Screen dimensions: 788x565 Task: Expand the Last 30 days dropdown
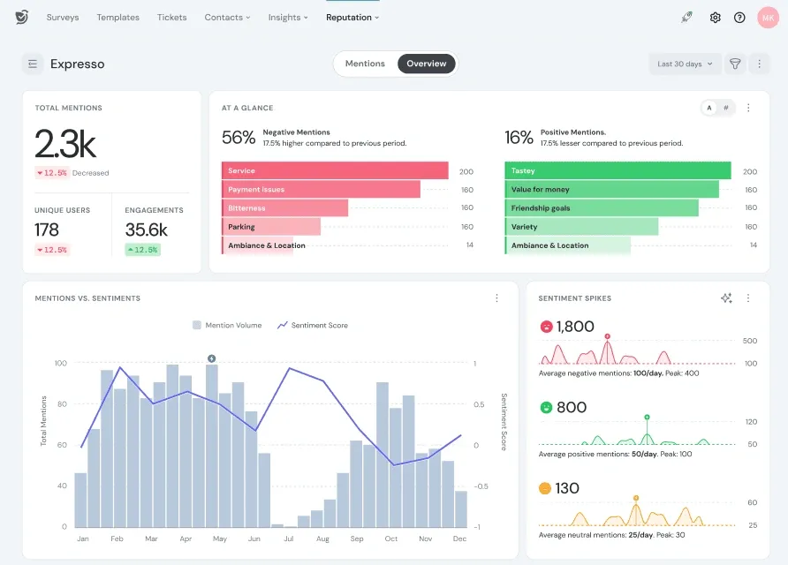pos(685,64)
